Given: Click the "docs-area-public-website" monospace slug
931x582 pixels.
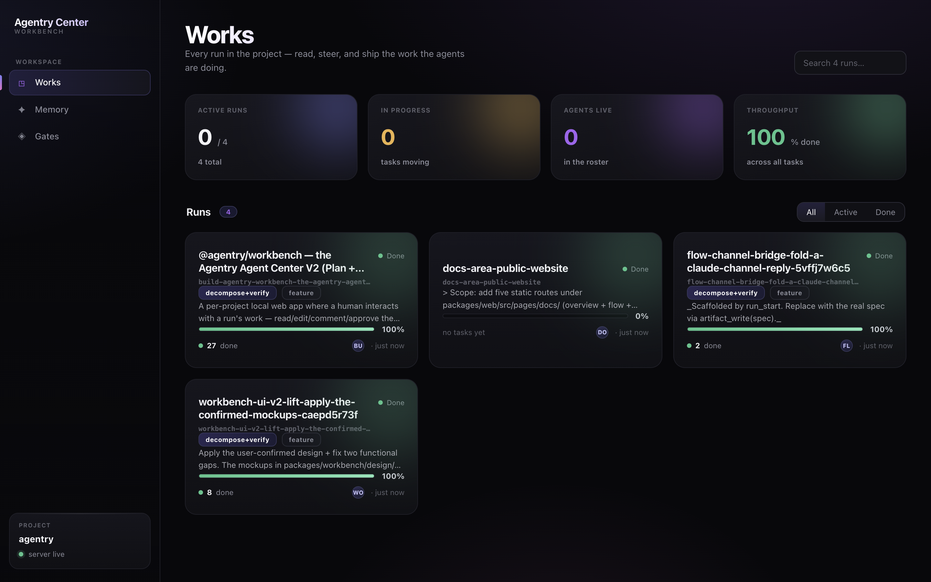Looking at the screenshot, I should coord(491,282).
